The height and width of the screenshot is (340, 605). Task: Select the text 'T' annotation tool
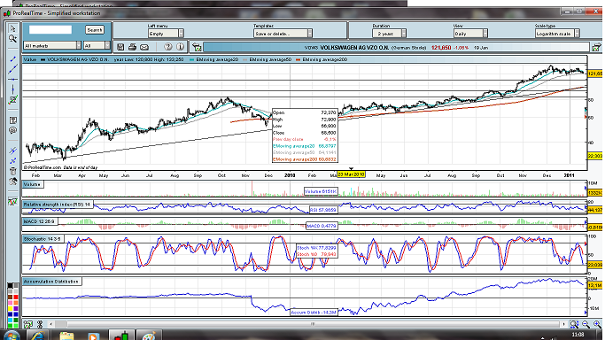(12, 120)
